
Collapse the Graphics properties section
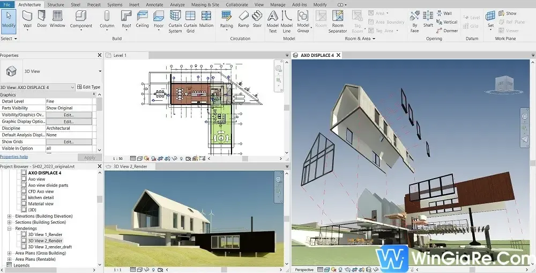(x=94, y=94)
